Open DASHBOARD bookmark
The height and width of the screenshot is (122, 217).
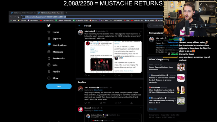[x=33, y=20]
